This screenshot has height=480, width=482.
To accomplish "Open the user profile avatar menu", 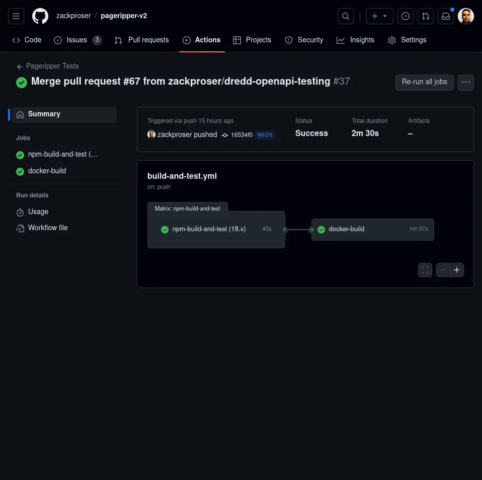I will click(466, 16).
